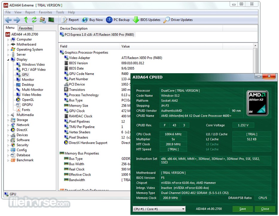Expand the Operating System node

pyautogui.click(x=8, y=49)
